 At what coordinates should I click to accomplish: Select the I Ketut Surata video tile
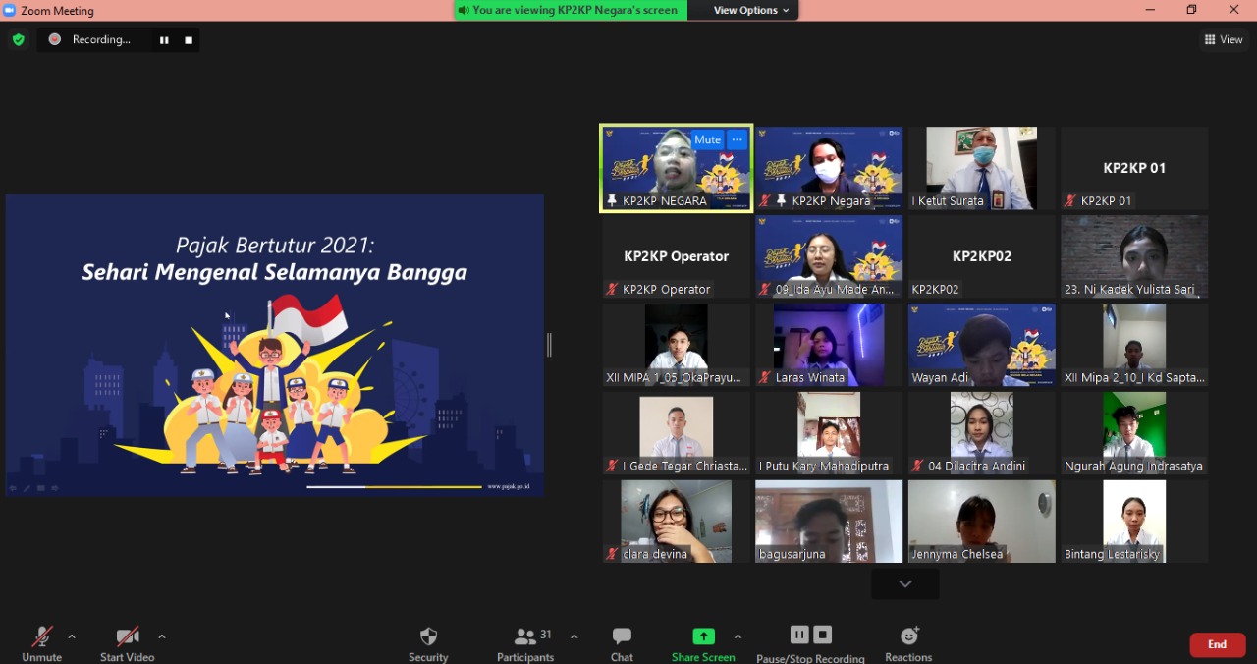(x=981, y=168)
